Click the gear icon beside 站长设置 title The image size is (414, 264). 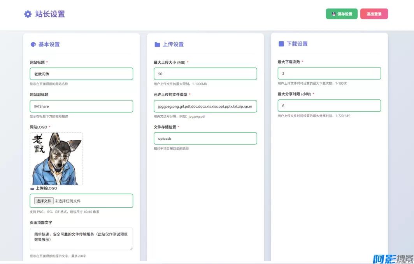pos(27,14)
